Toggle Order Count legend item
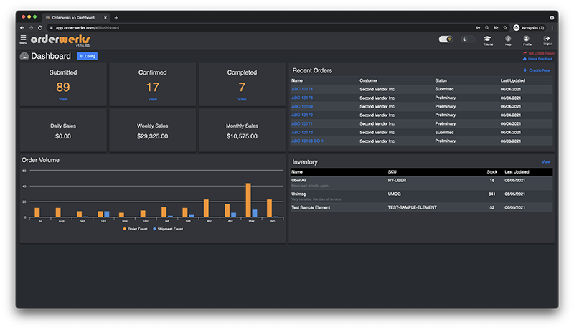Screen dimensions: 574x330 tap(135, 229)
